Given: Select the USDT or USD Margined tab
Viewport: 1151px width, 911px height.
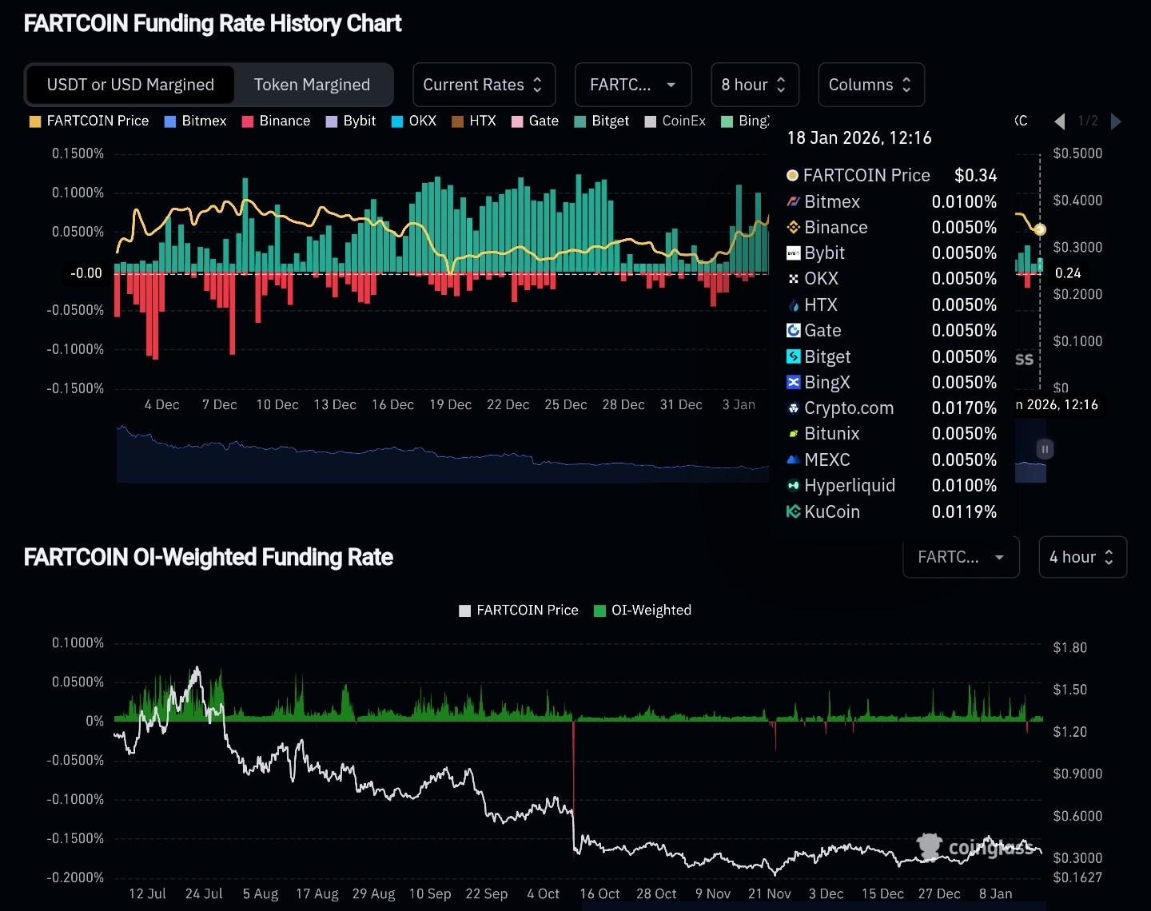Looking at the screenshot, I should click(x=129, y=85).
